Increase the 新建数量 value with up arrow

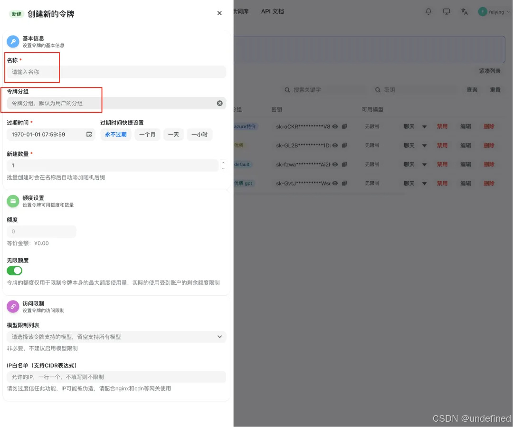point(223,163)
